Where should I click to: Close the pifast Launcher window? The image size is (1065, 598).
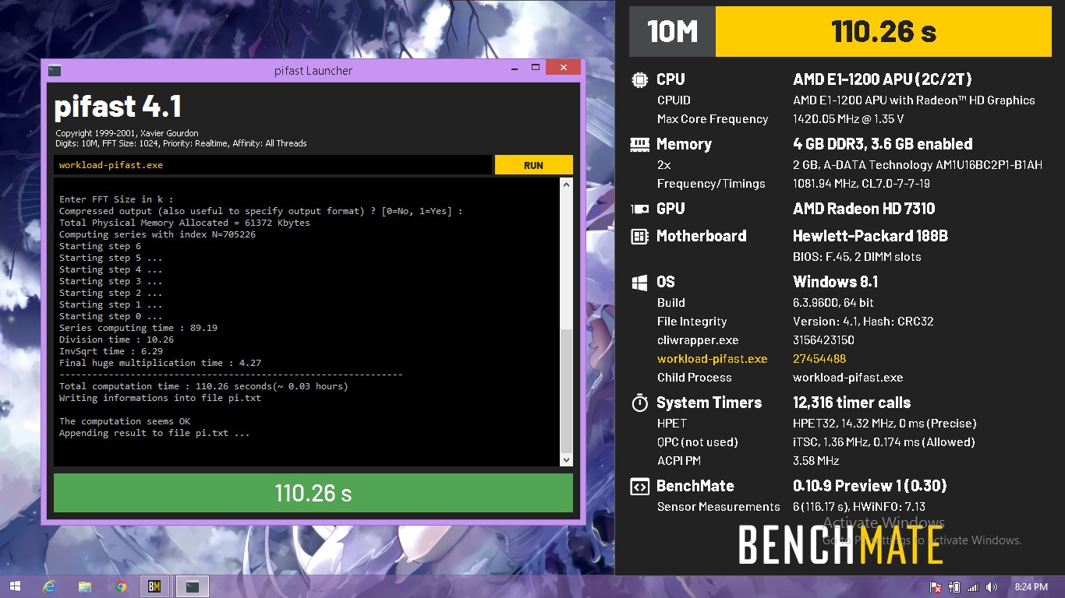click(x=563, y=68)
